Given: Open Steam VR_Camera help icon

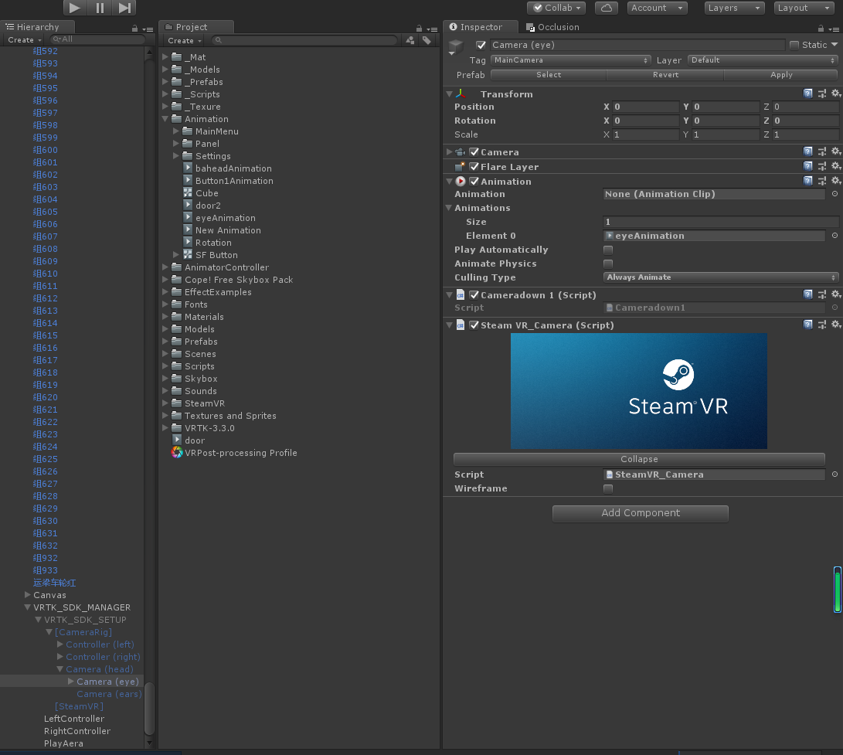Looking at the screenshot, I should tap(807, 325).
